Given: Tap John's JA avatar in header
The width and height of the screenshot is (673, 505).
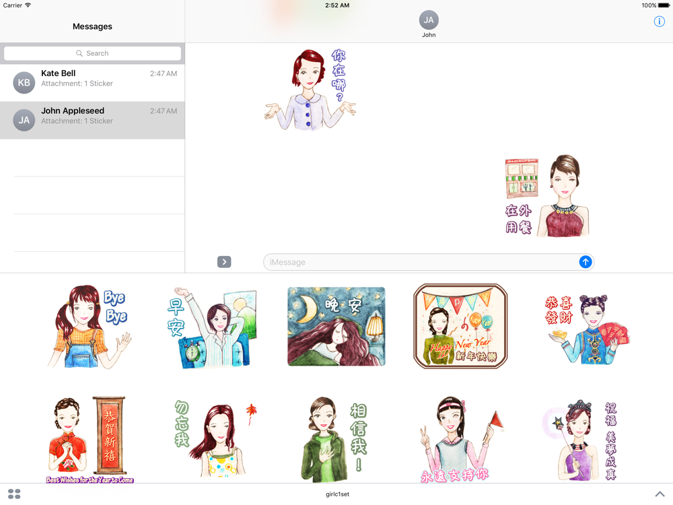Looking at the screenshot, I should pyautogui.click(x=428, y=20).
